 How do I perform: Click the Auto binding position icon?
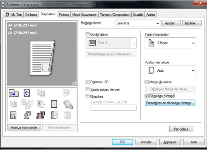click(152, 70)
